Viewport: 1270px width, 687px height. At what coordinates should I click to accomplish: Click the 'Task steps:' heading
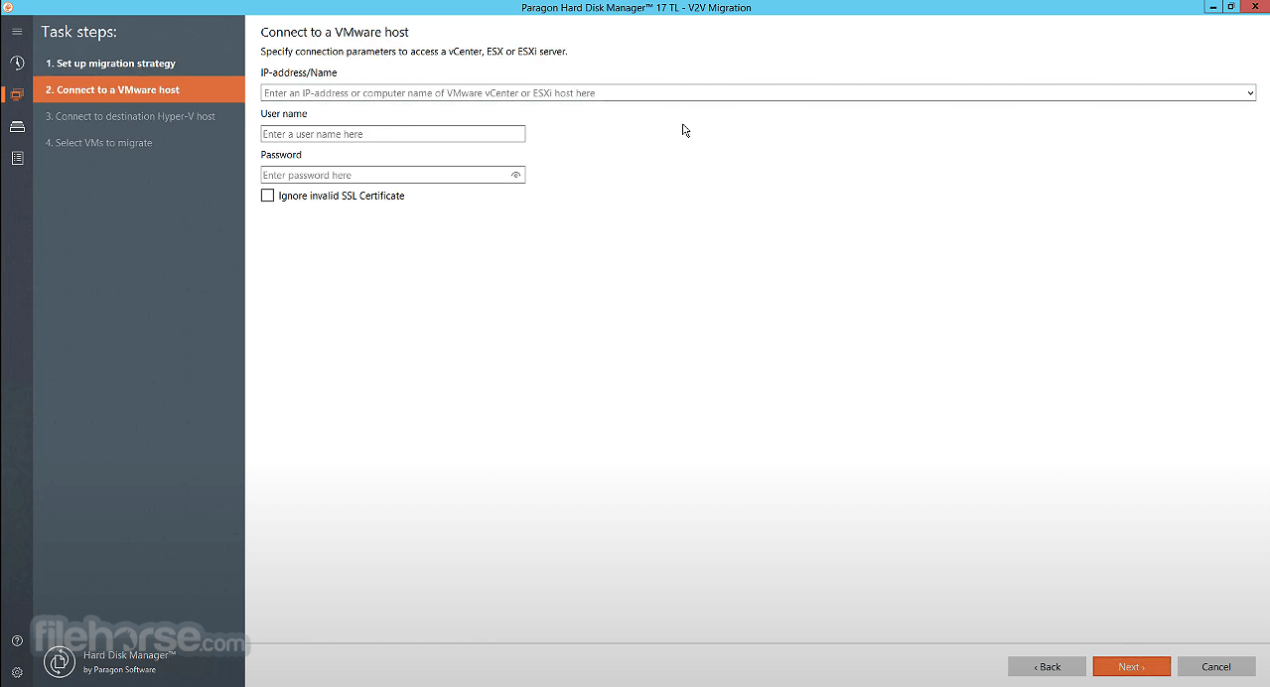coord(79,32)
